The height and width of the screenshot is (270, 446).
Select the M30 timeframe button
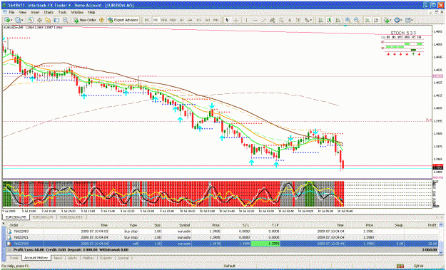pos(173,20)
